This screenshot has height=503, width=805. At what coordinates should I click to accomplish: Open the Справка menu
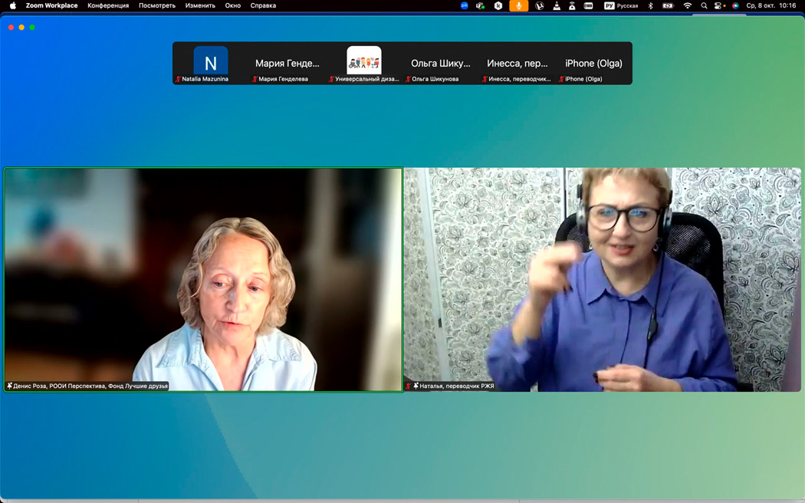[263, 5]
